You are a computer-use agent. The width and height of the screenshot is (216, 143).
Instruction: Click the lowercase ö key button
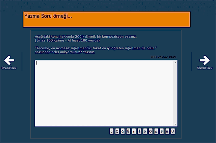(x=145, y=132)
